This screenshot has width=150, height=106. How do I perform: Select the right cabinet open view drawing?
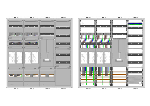pyautogui.click(x=111, y=53)
